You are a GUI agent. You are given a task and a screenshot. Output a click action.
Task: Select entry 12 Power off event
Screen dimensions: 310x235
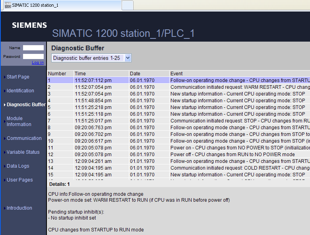coord(179,155)
